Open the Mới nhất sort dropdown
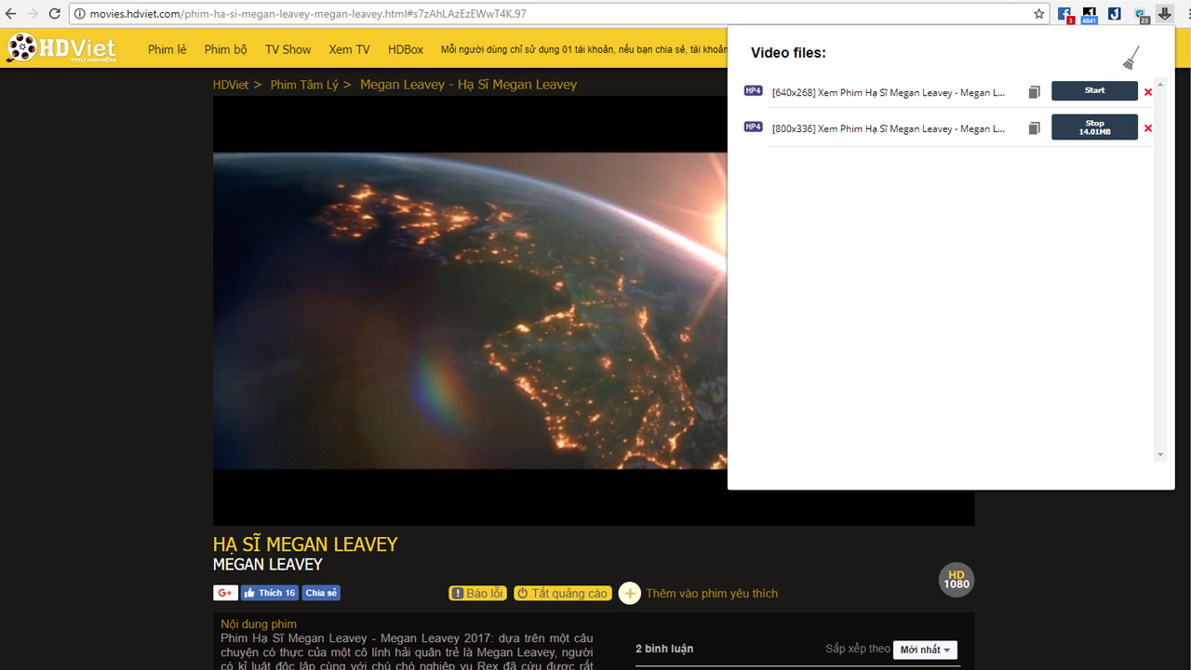 tap(925, 650)
